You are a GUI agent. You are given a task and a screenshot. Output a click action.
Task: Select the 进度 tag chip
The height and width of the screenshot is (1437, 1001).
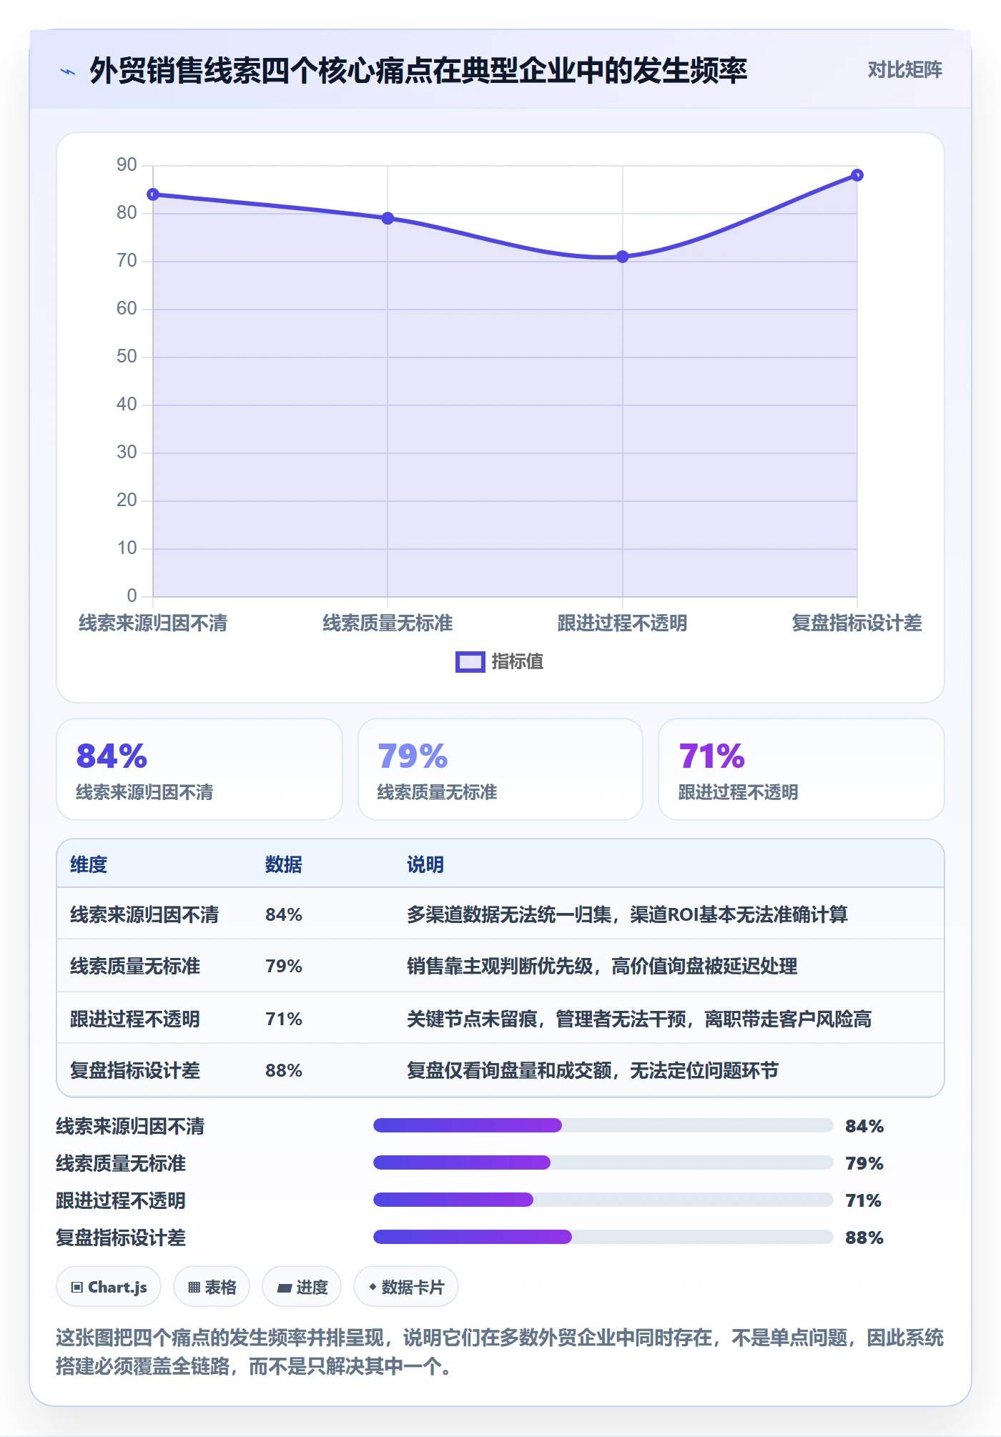pos(302,1288)
